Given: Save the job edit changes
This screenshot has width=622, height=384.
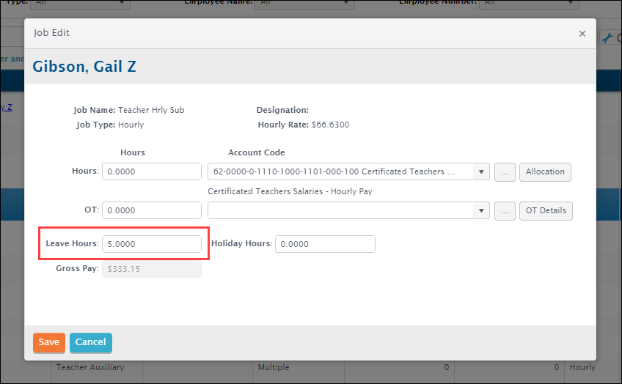Looking at the screenshot, I should click(x=48, y=342).
